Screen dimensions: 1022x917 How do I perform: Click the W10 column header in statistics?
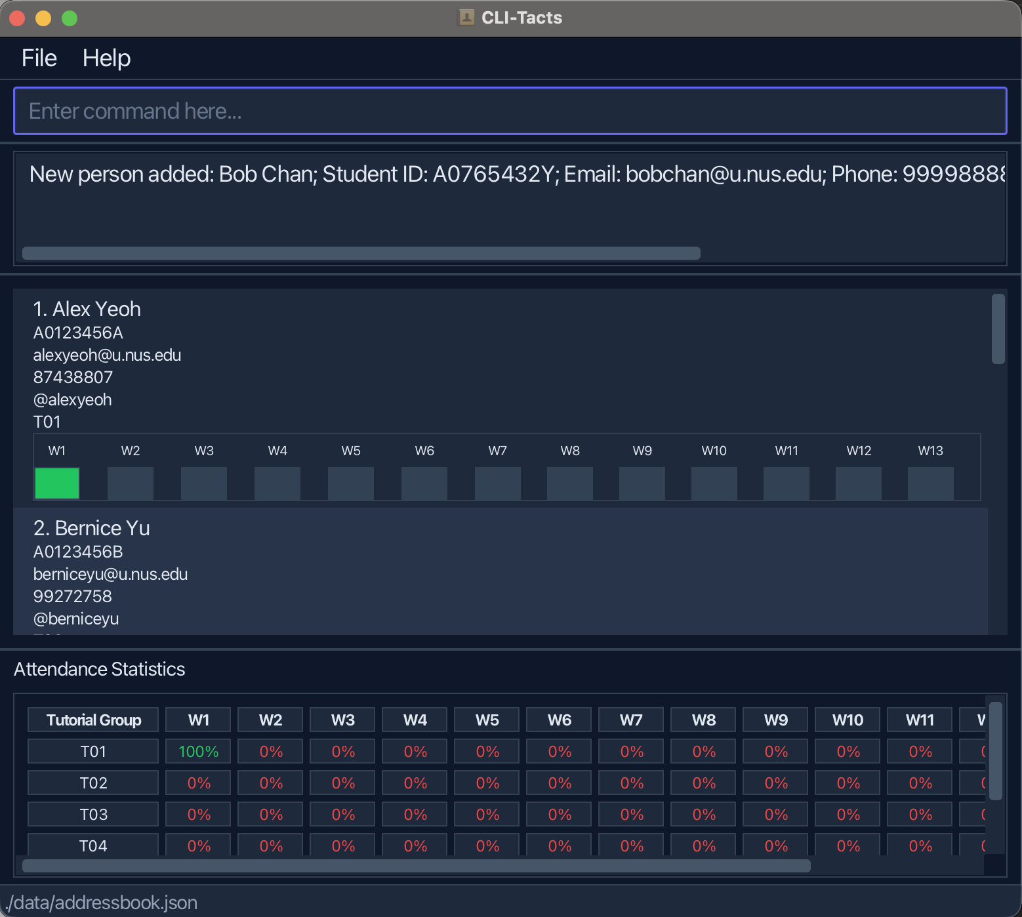(x=848, y=720)
